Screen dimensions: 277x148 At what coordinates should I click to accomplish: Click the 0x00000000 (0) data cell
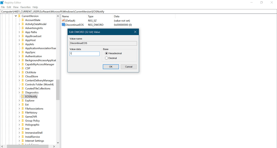click(x=123, y=25)
